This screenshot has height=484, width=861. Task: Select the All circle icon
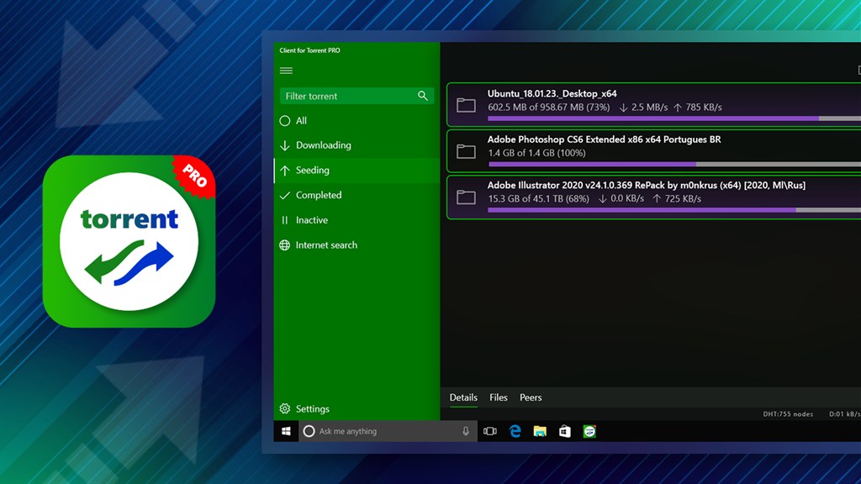[284, 121]
